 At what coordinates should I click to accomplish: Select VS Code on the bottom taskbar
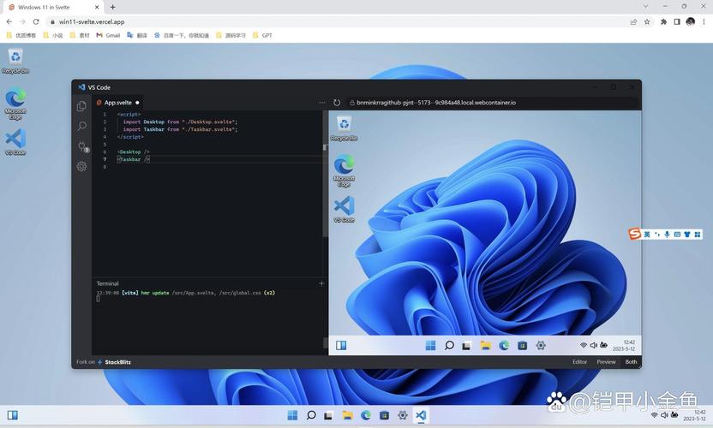coord(421,415)
